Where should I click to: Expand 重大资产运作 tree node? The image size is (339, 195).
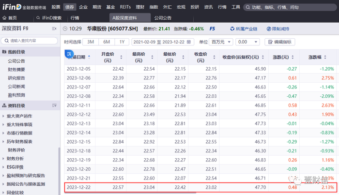[3, 116]
